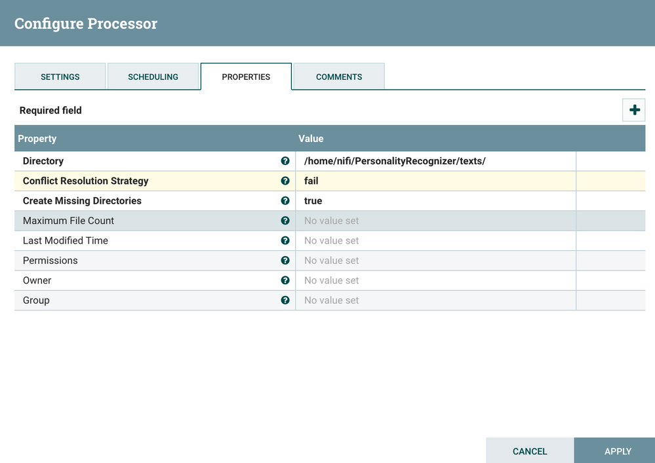Image resolution: width=655 pixels, height=463 pixels.
Task: Open the Scheduling tab
Action: pos(153,77)
